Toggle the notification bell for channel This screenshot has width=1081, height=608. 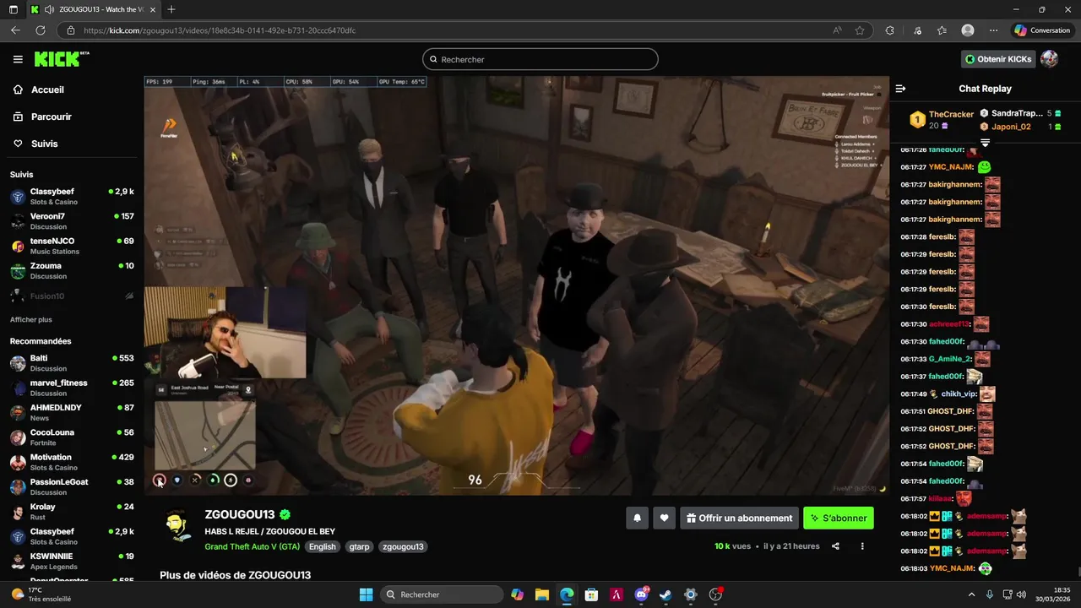(637, 518)
